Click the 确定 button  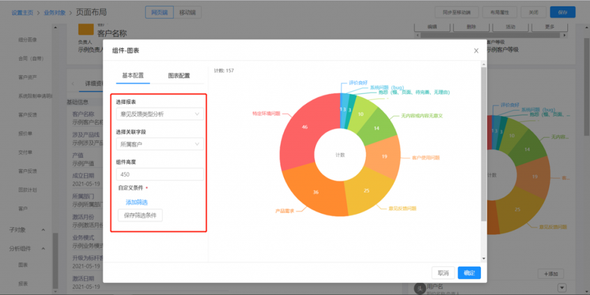[x=469, y=273]
